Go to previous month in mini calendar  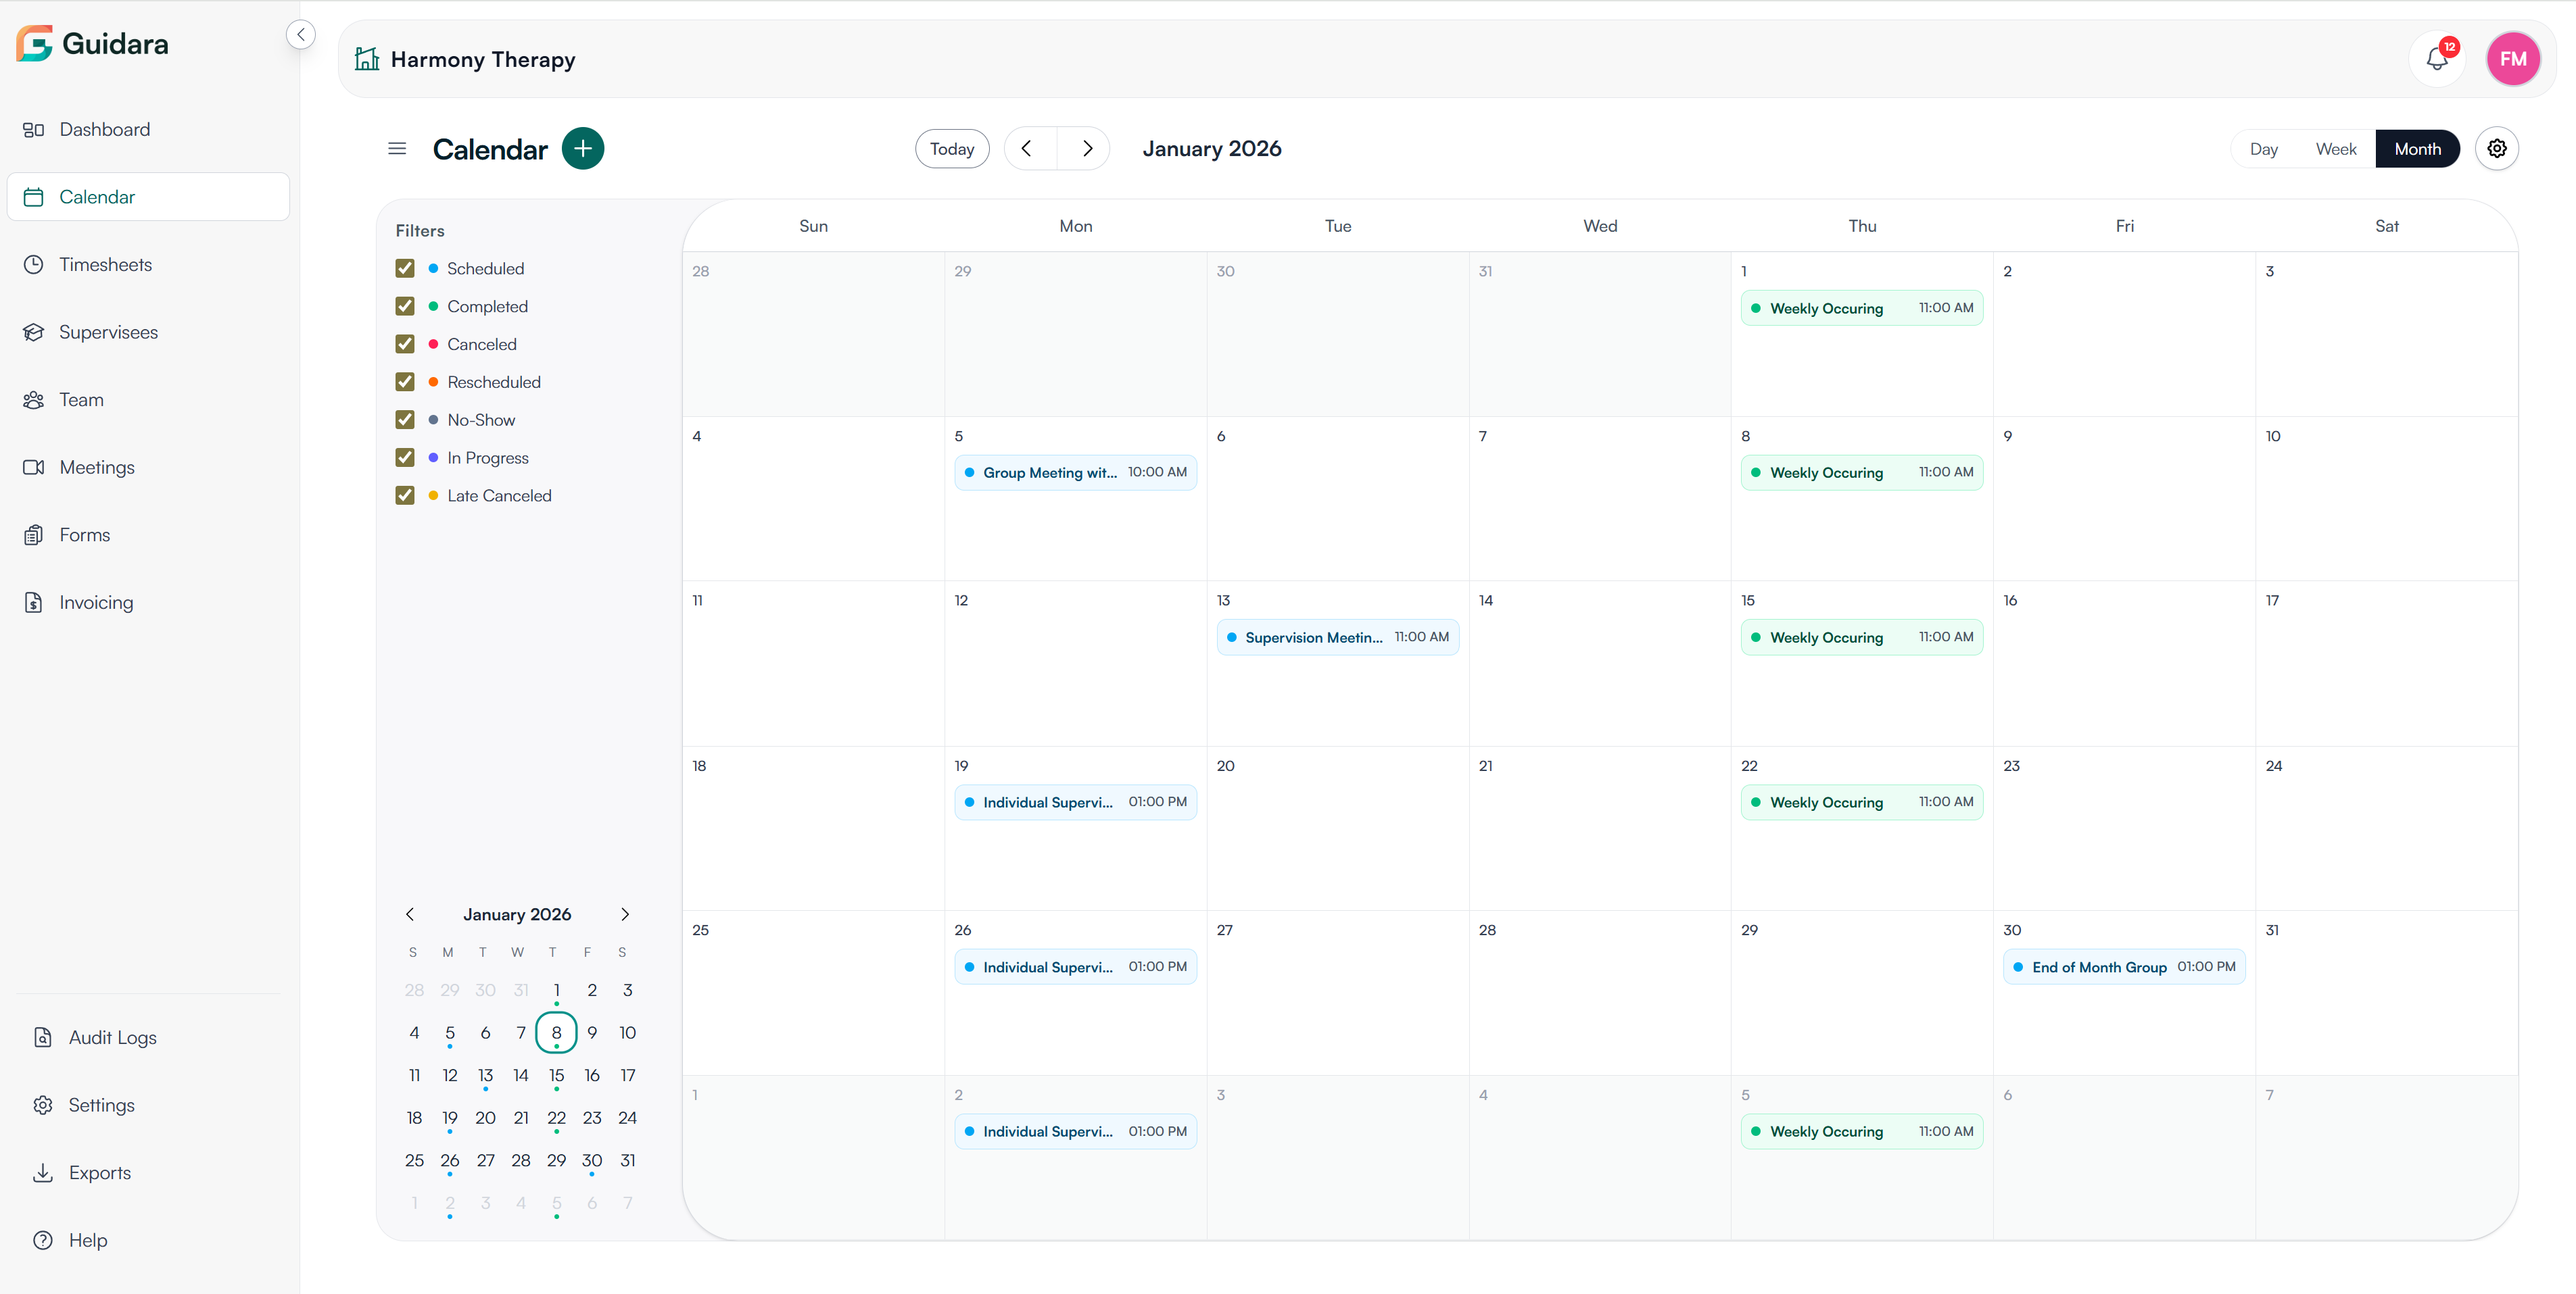(x=410, y=914)
